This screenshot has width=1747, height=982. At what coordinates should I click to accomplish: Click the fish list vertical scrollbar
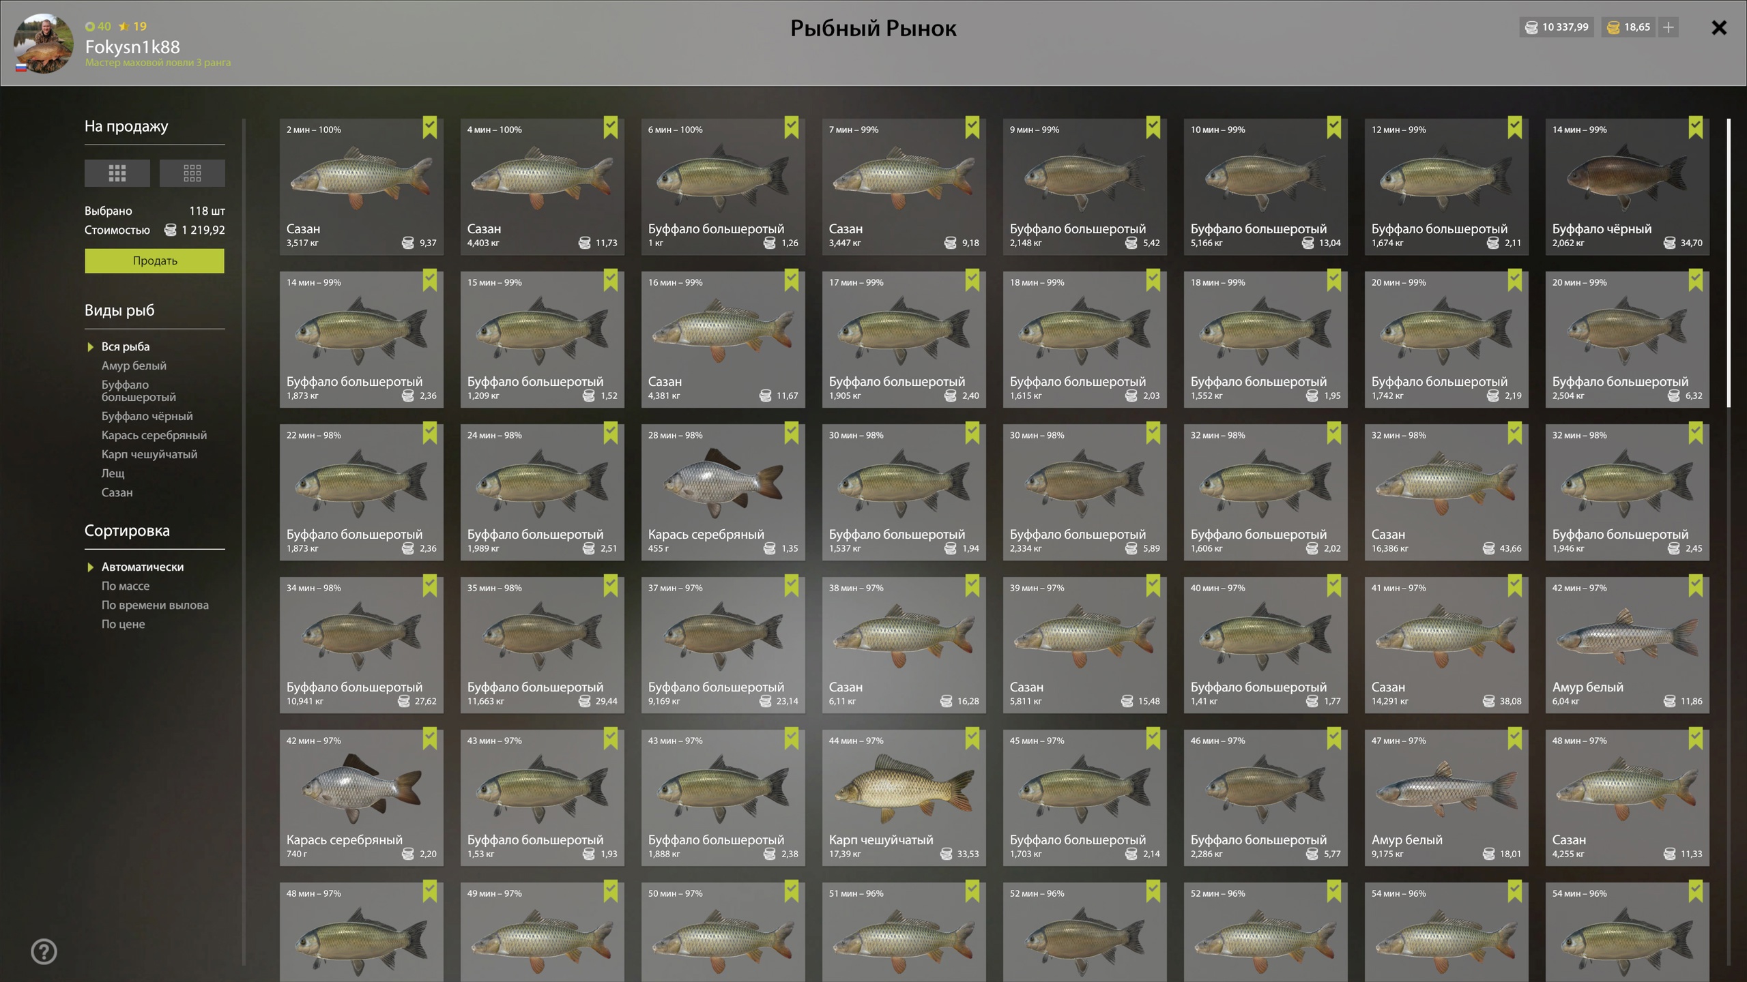pos(1729,263)
